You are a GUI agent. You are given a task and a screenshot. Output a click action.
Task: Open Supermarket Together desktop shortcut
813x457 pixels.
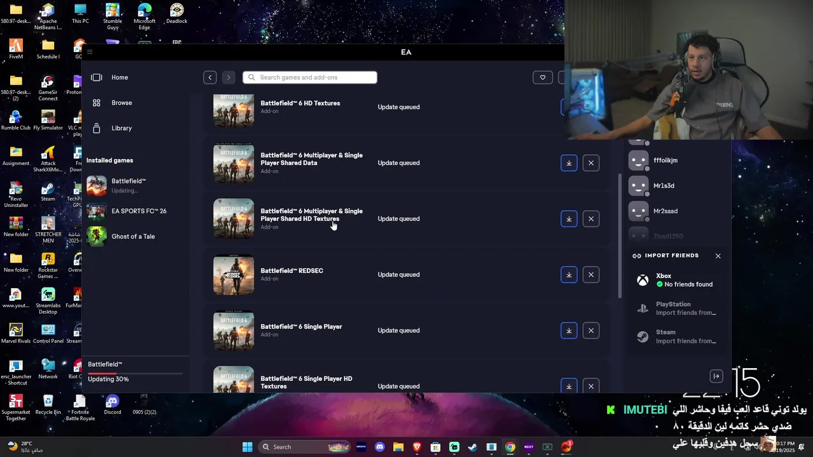[16, 407]
